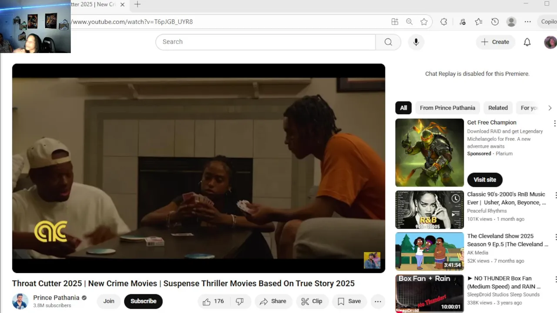Image resolution: width=557 pixels, height=313 pixels.
Task: Open options for Get Free Champion ad
Action: click(x=554, y=123)
